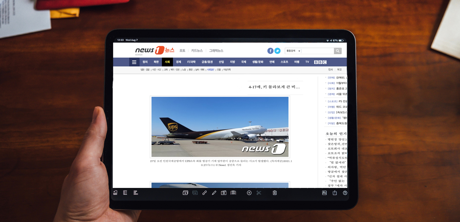The height and width of the screenshot is (222, 460).
Task: Open the 환경 subcategory link
Action: 191,70
